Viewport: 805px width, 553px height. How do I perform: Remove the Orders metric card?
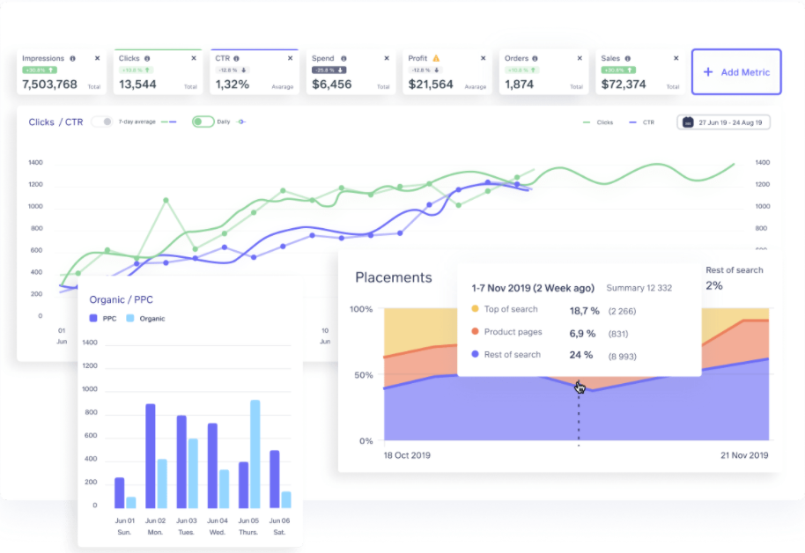click(579, 57)
